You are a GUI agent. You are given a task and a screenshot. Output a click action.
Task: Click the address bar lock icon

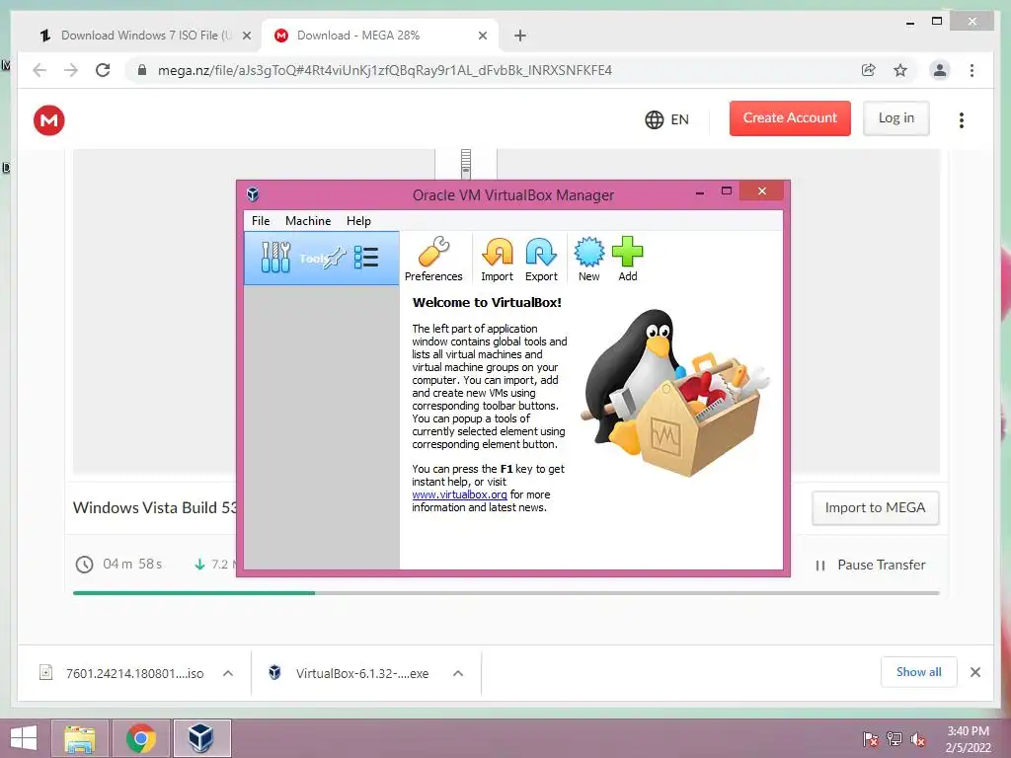[x=142, y=70]
